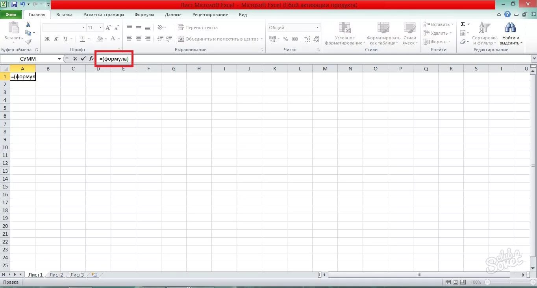Select row header 10
Viewport: 537px width, 288px height.
point(5,147)
